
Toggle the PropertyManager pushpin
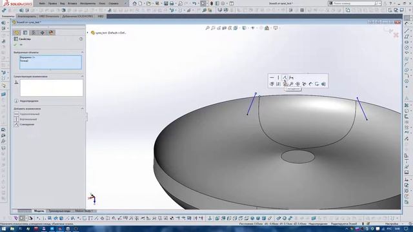(21, 44)
